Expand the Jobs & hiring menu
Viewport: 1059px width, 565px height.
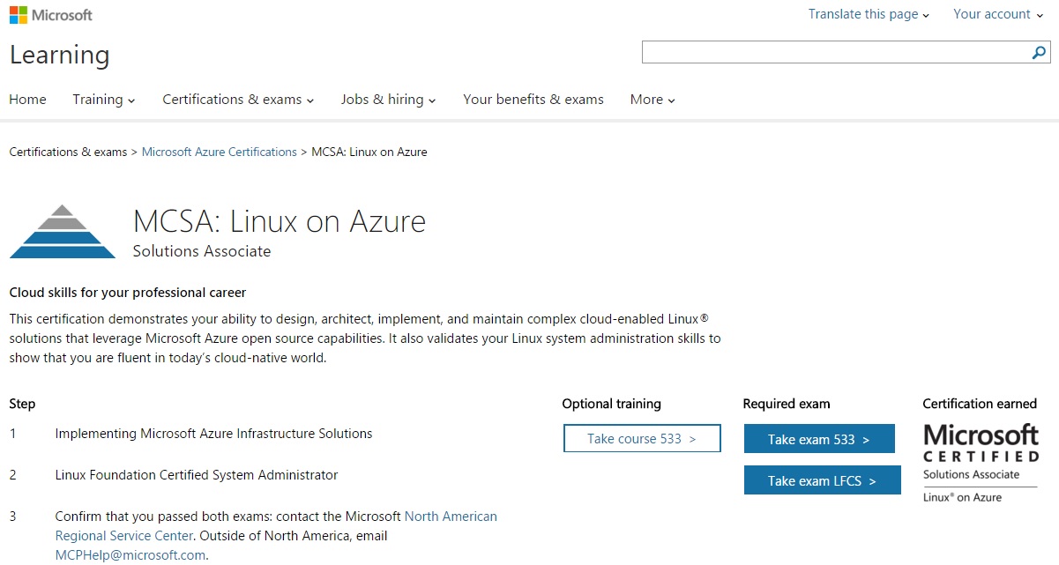point(388,100)
